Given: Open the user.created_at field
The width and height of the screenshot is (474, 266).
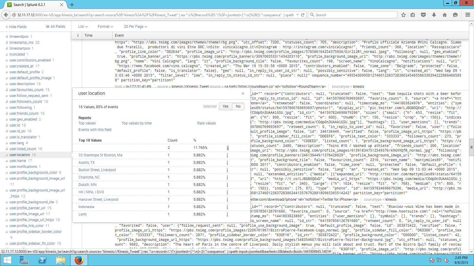Looking at the screenshot, I should (21, 66).
